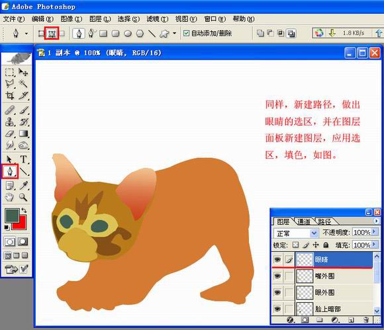
Task: Click the delete layer trash button
Action: click(x=366, y=320)
